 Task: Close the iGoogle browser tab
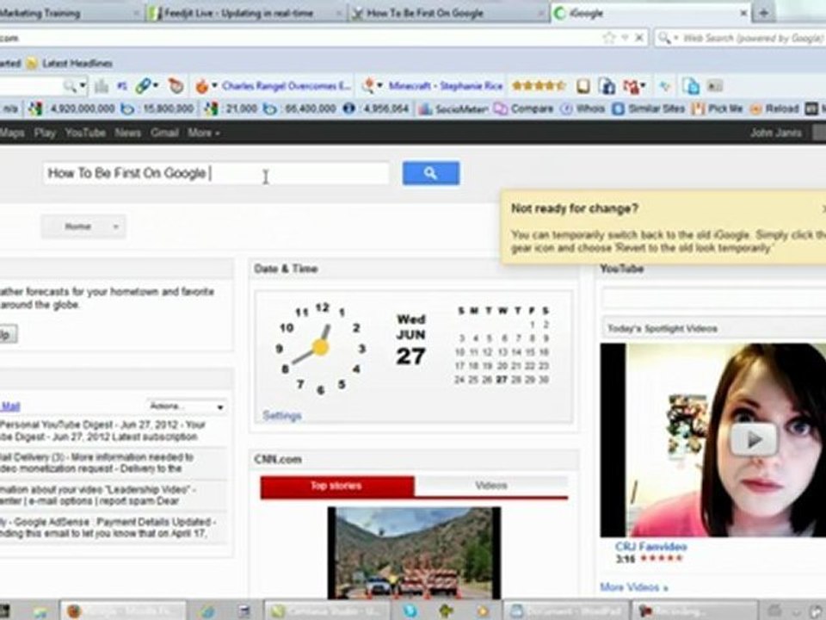click(743, 13)
